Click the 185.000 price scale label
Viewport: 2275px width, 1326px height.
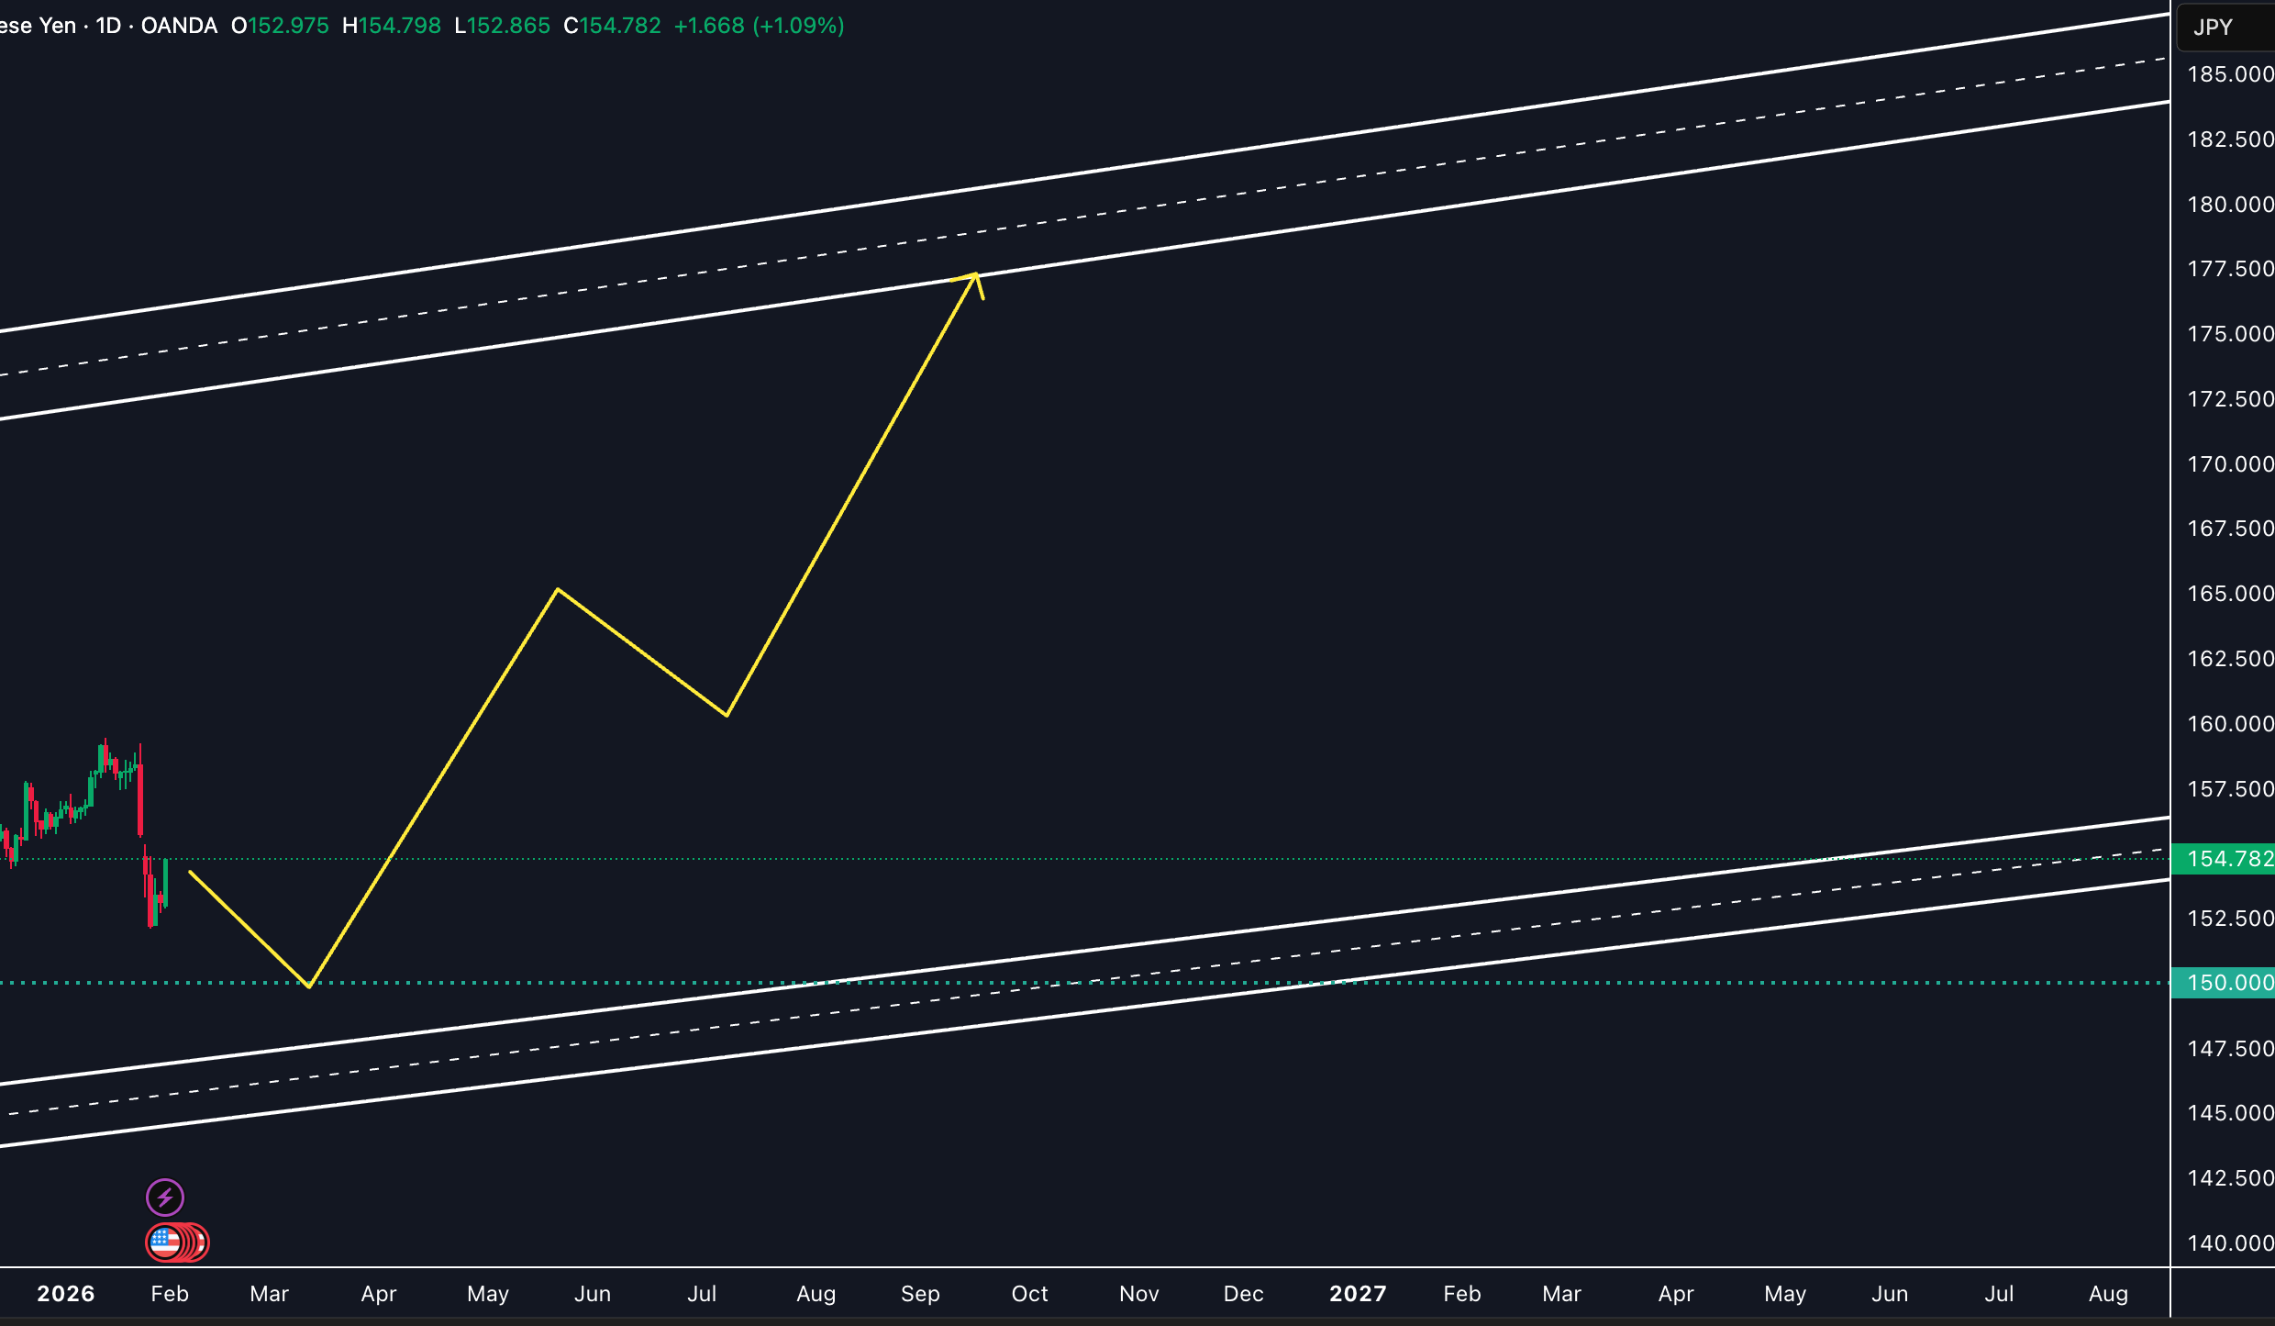point(2229,74)
